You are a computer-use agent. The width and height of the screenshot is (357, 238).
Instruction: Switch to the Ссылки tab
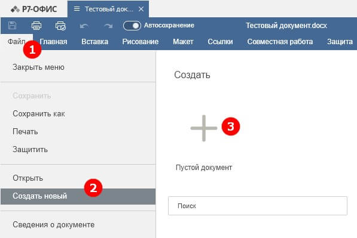(x=220, y=42)
